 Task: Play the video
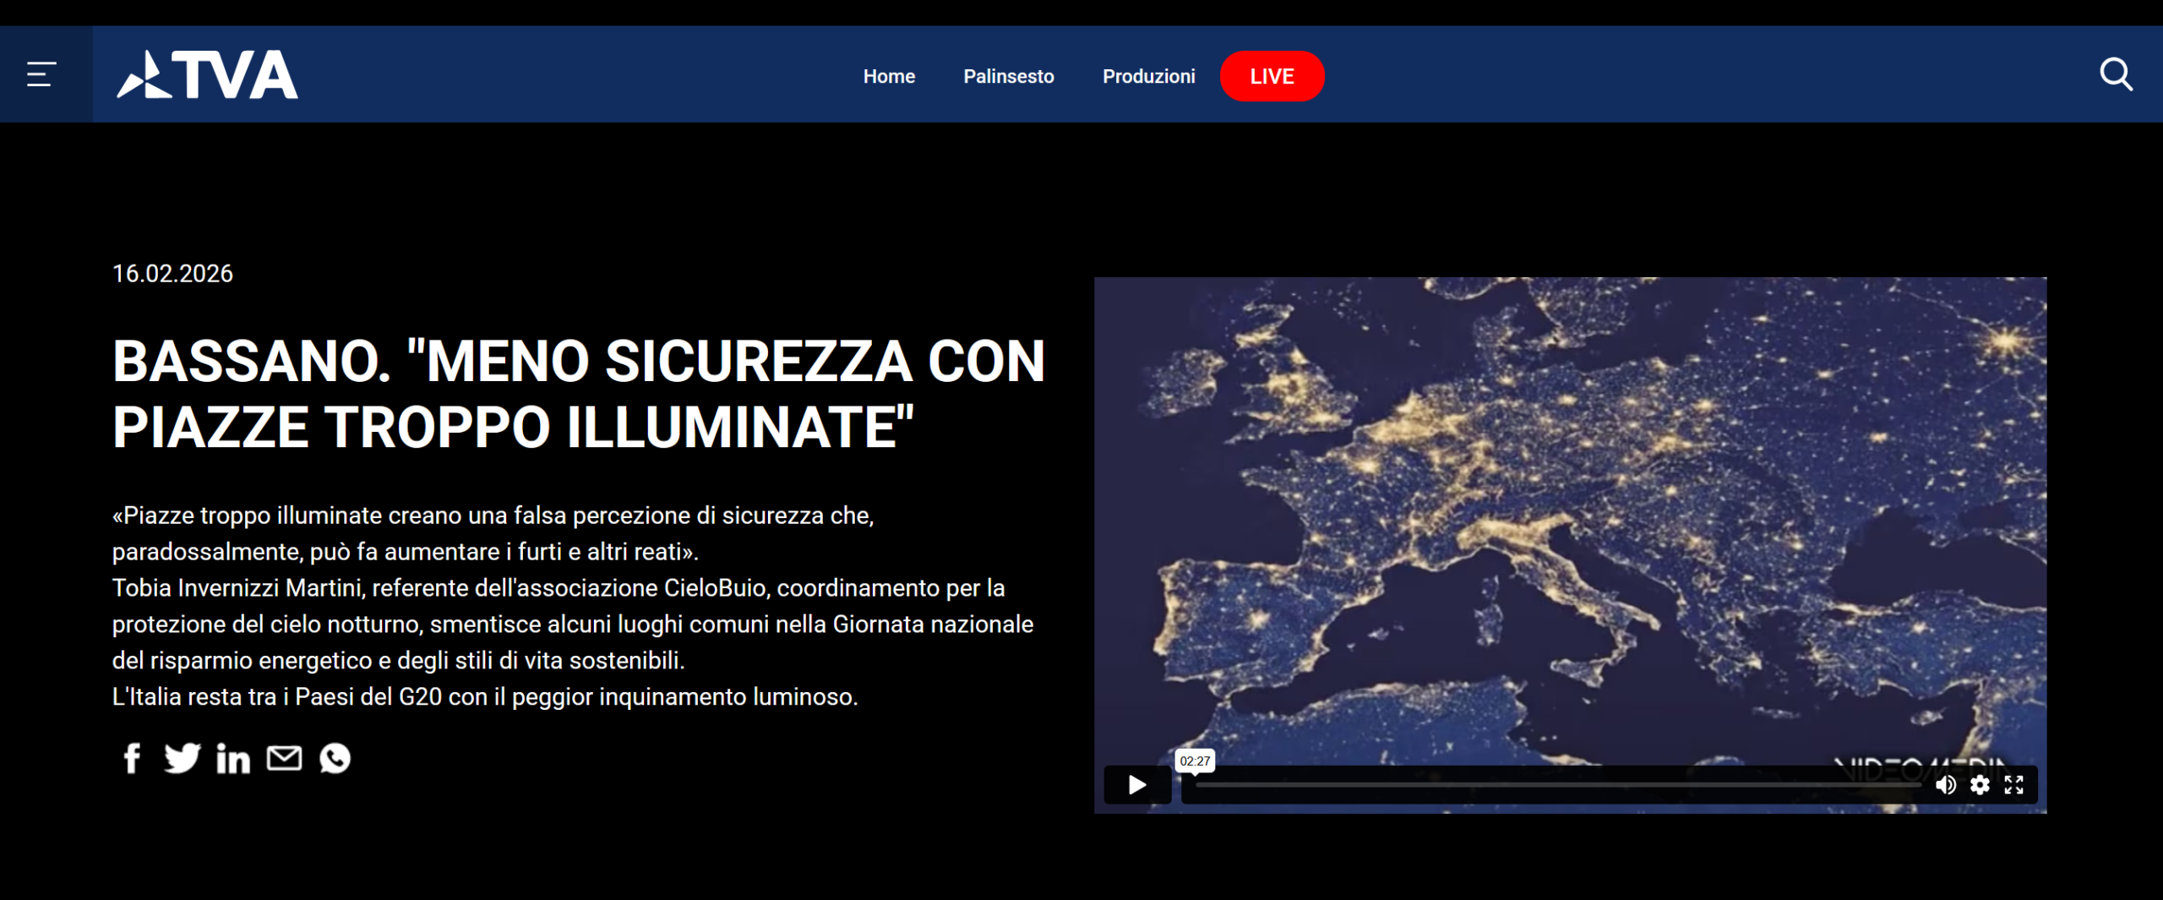click(x=1136, y=785)
